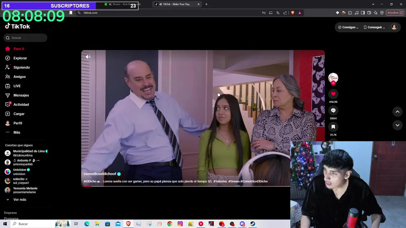406x228 pixels.
Task: Like the video with the heart icon
Action: pos(333,94)
